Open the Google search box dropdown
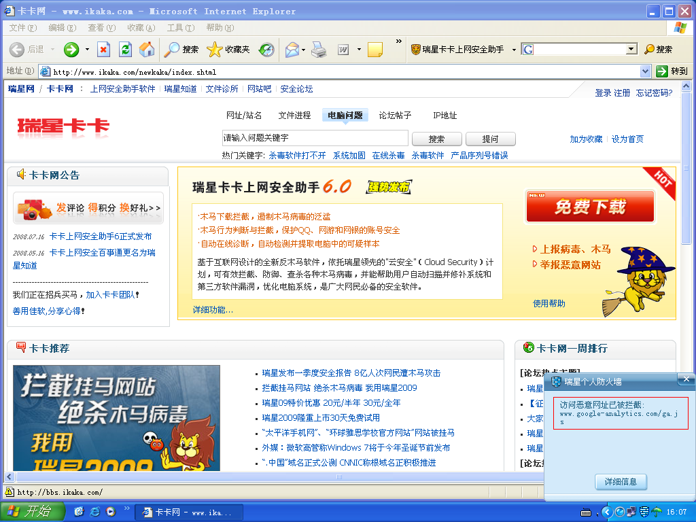The width and height of the screenshot is (696, 522). coord(631,49)
